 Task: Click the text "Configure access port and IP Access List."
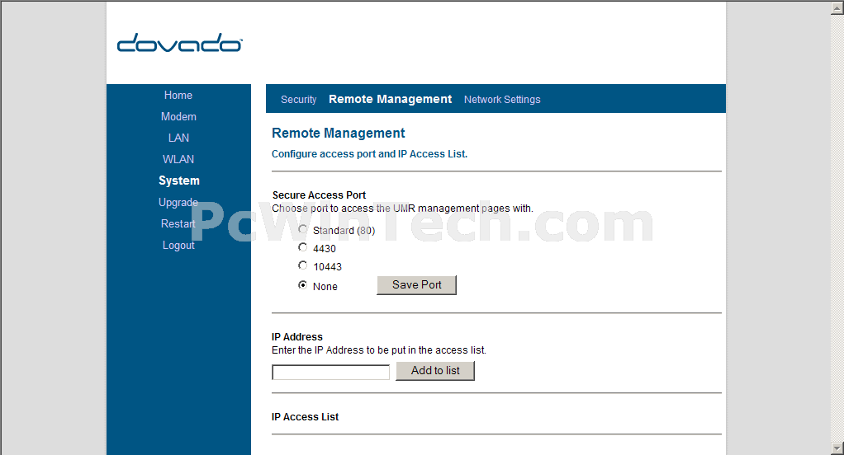[x=369, y=154]
